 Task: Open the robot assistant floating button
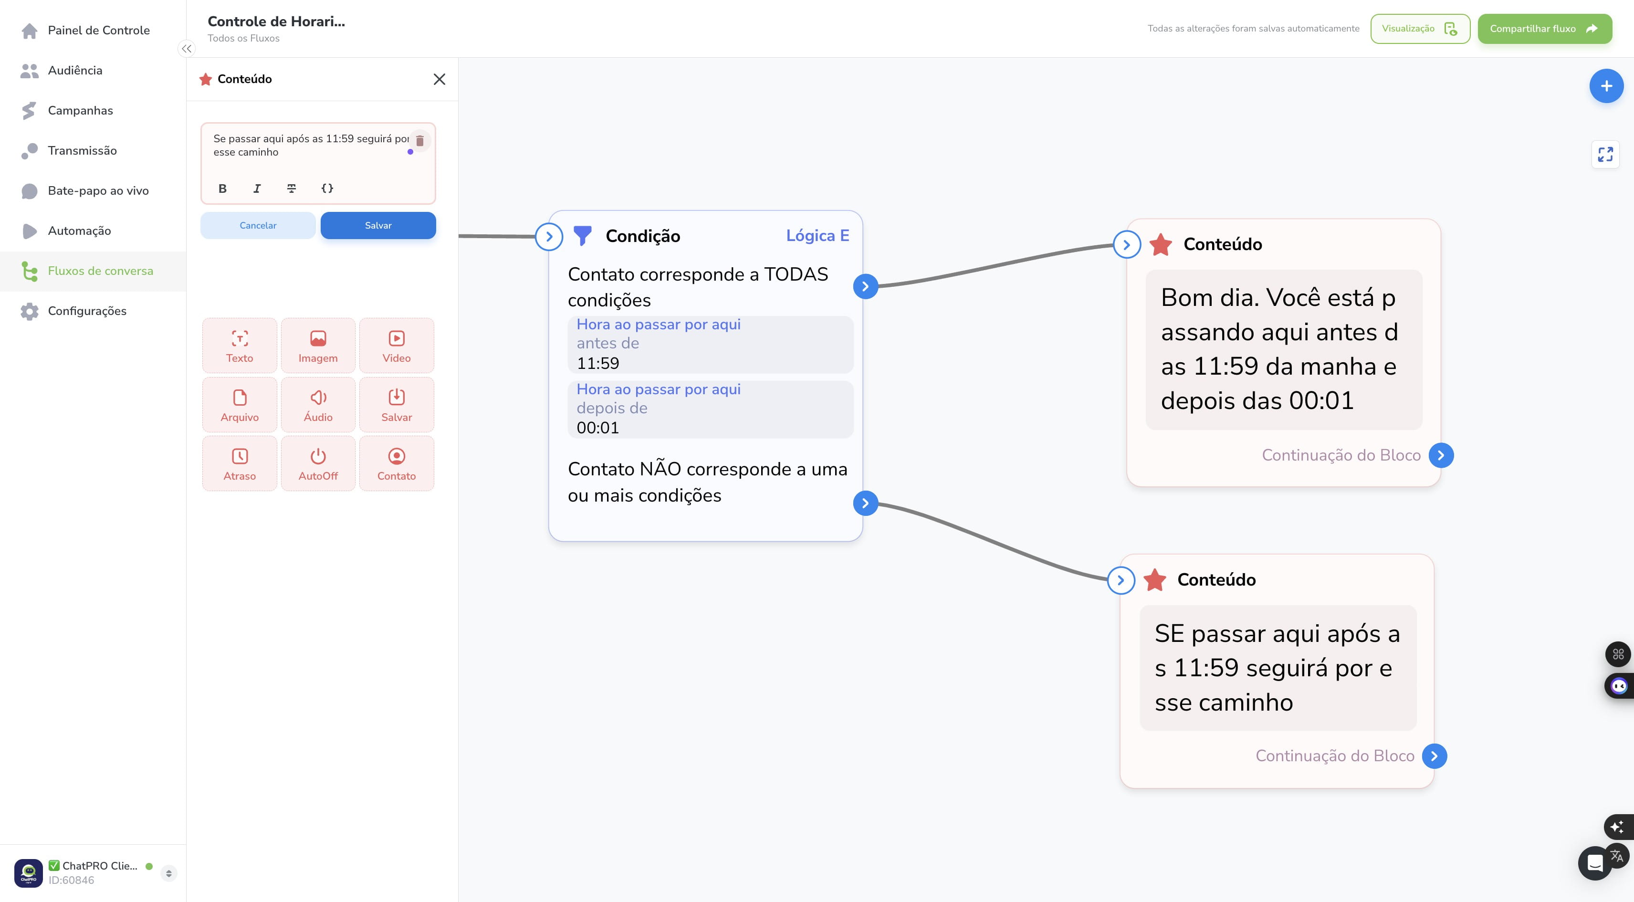tap(1619, 686)
